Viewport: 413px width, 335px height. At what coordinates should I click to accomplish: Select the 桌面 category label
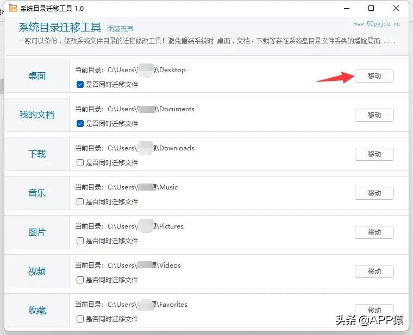pos(37,76)
